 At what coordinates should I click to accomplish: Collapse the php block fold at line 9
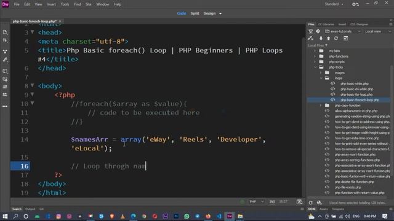pos(32,95)
